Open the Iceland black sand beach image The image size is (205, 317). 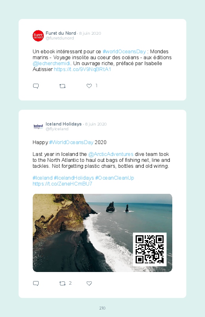[102, 233]
